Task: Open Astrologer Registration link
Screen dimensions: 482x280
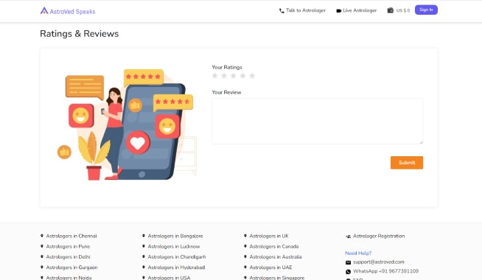Action: pos(379,236)
